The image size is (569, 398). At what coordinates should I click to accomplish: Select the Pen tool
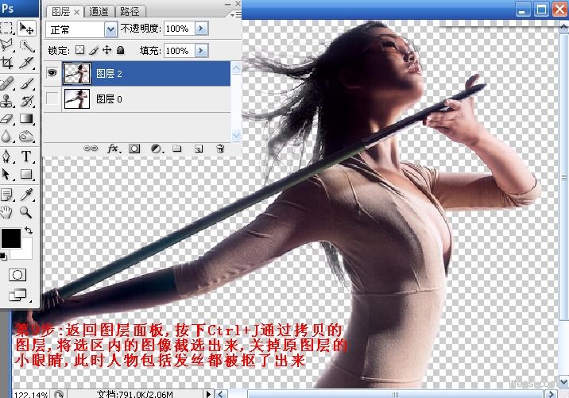click(7, 156)
